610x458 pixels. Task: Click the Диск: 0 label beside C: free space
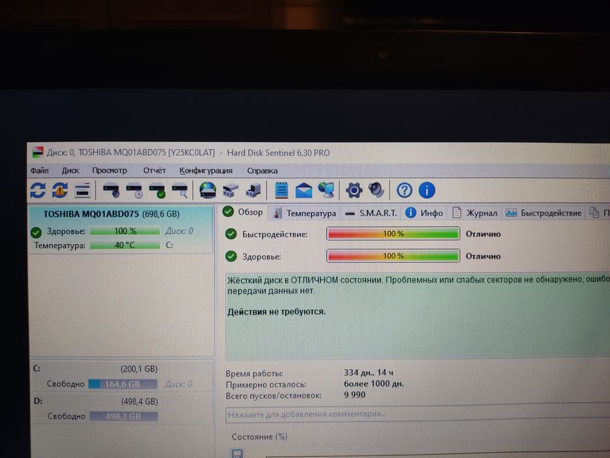tap(178, 384)
